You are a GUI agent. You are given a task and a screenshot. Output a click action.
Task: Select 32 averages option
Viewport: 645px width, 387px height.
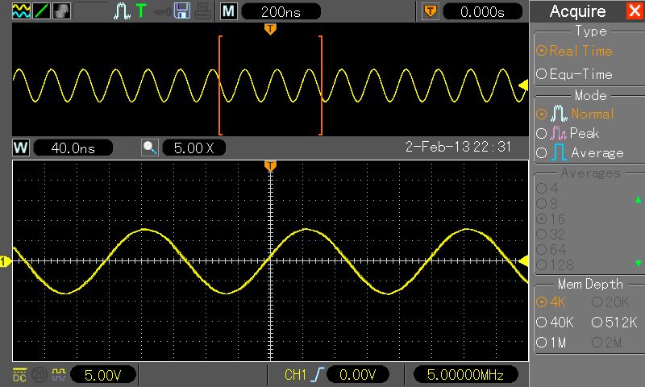(x=551, y=235)
